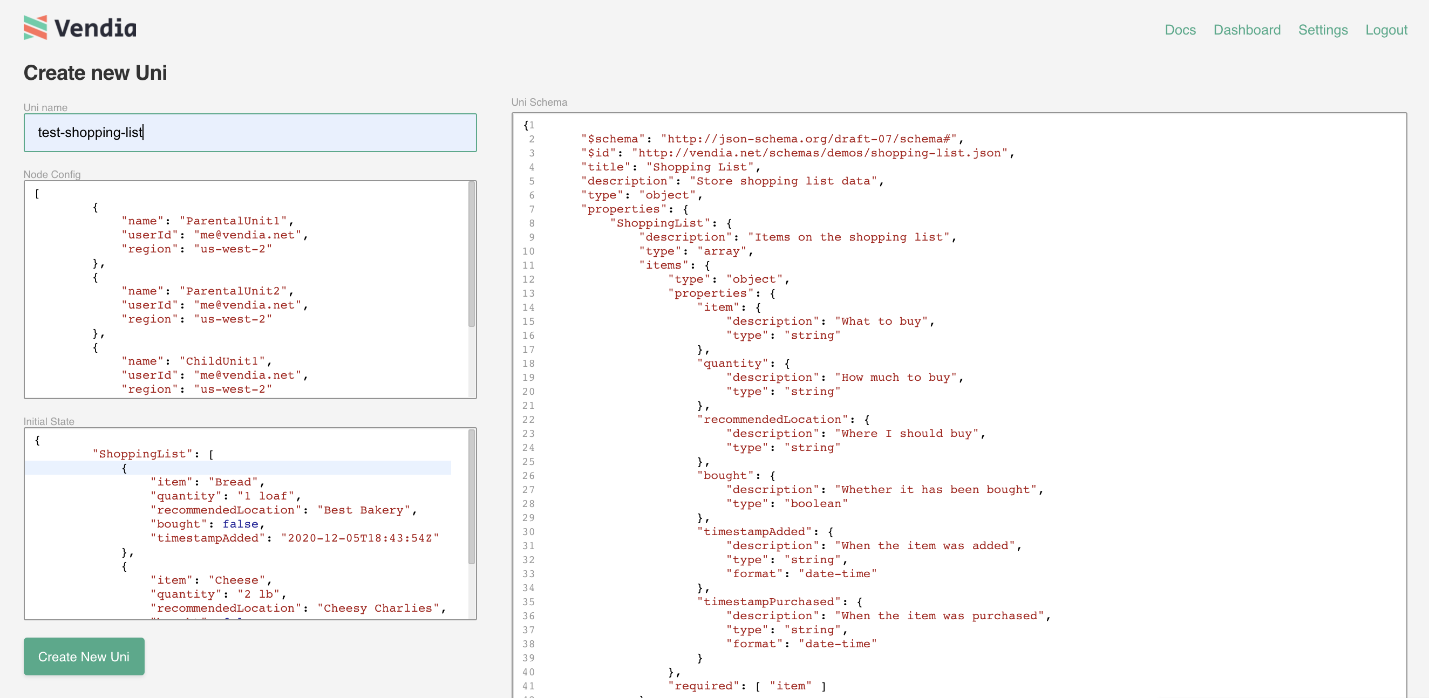Click the Create New Uni button

click(x=84, y=656)
